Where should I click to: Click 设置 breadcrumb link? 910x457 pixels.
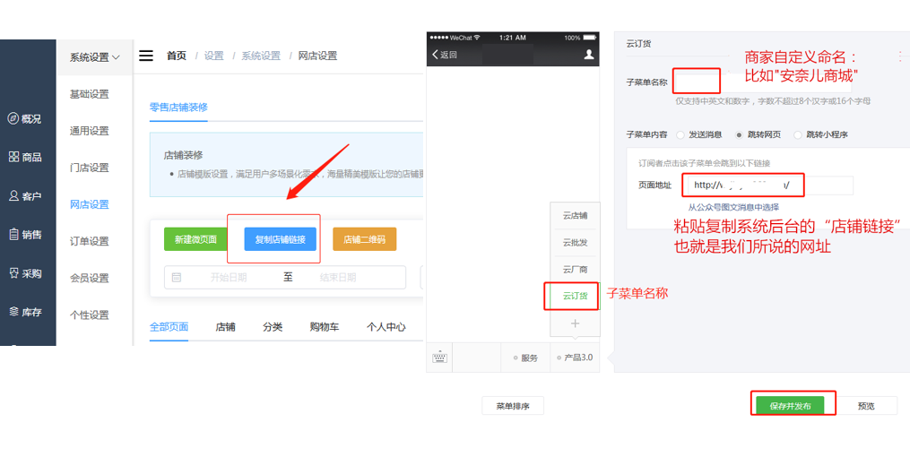click(214, 56)
